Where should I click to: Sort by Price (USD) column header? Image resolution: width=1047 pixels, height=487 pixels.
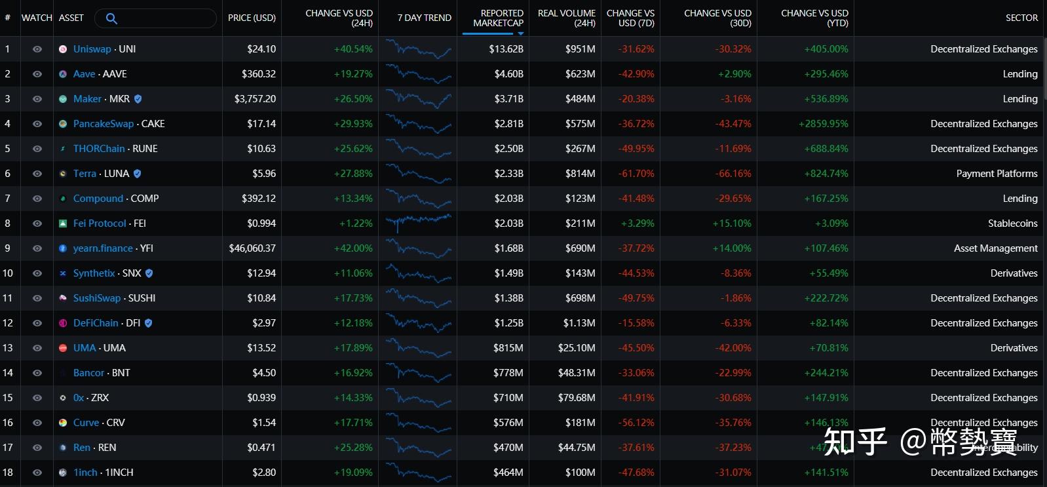tap(252, 18)
